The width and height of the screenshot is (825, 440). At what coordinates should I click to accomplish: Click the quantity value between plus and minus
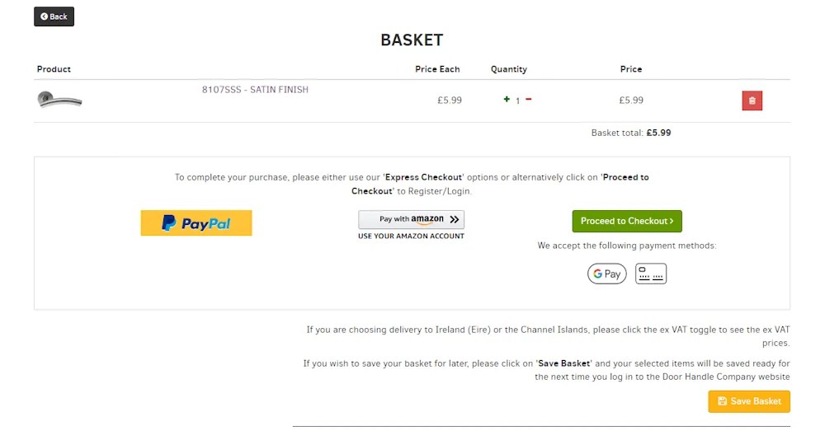(x=518, y=101)
